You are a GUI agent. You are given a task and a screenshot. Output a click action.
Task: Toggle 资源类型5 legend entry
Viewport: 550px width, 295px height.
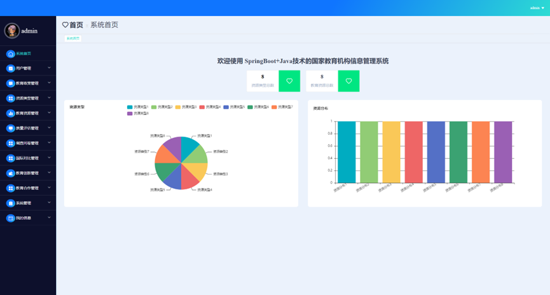[x=234, y=107]
